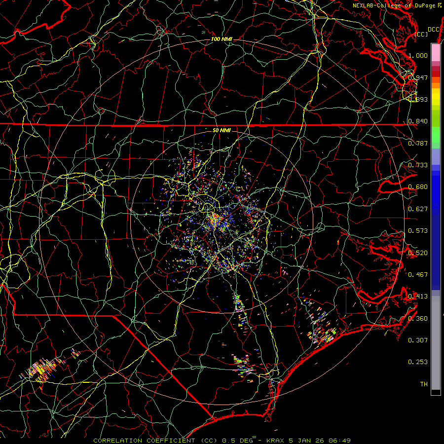Click the DCC label near the legend

pyautogui.click(x=433, y=30)
